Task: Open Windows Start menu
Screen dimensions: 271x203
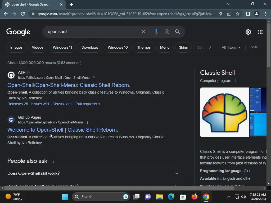Action: [x=65, y=197]
